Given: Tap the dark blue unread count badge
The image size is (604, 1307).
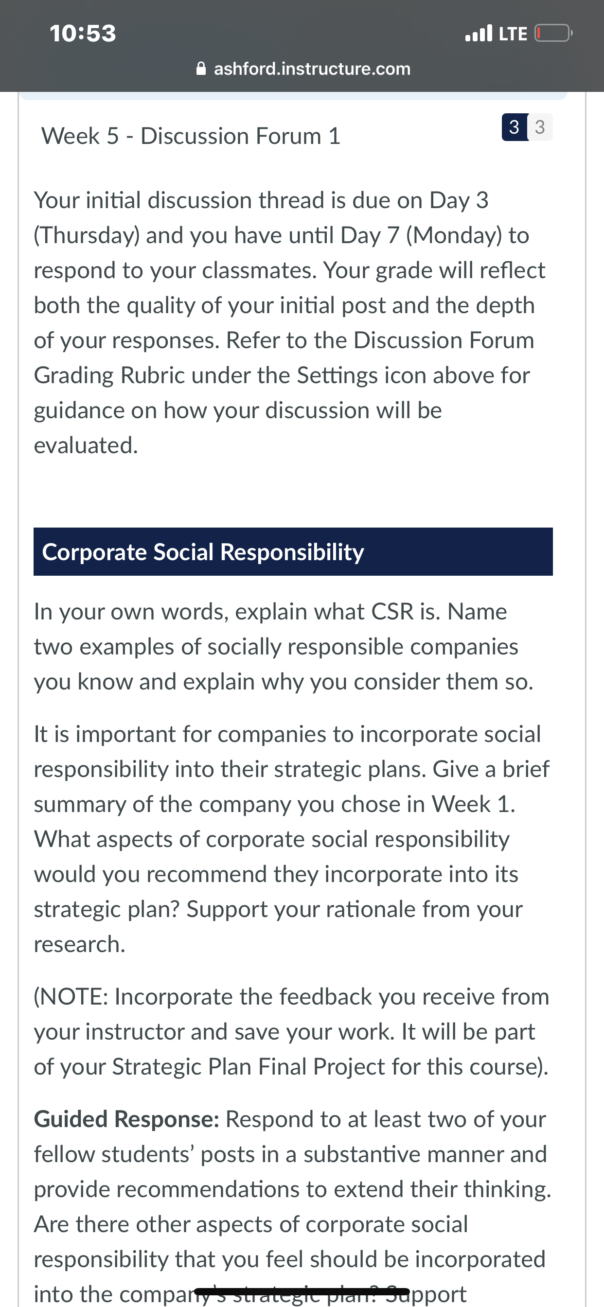Looking at the screenshot, I should pyautogui.click(x=514, y=127).
